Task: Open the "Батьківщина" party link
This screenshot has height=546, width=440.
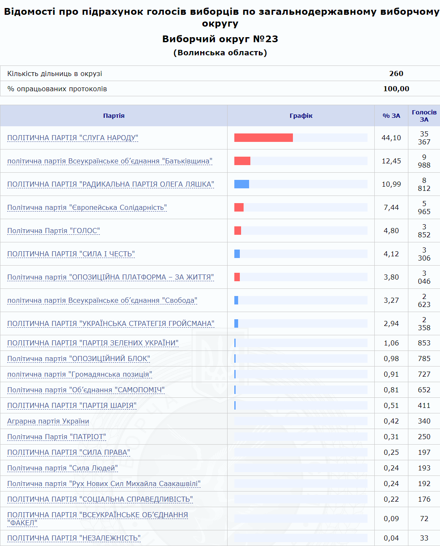Action: pos(110,161)
